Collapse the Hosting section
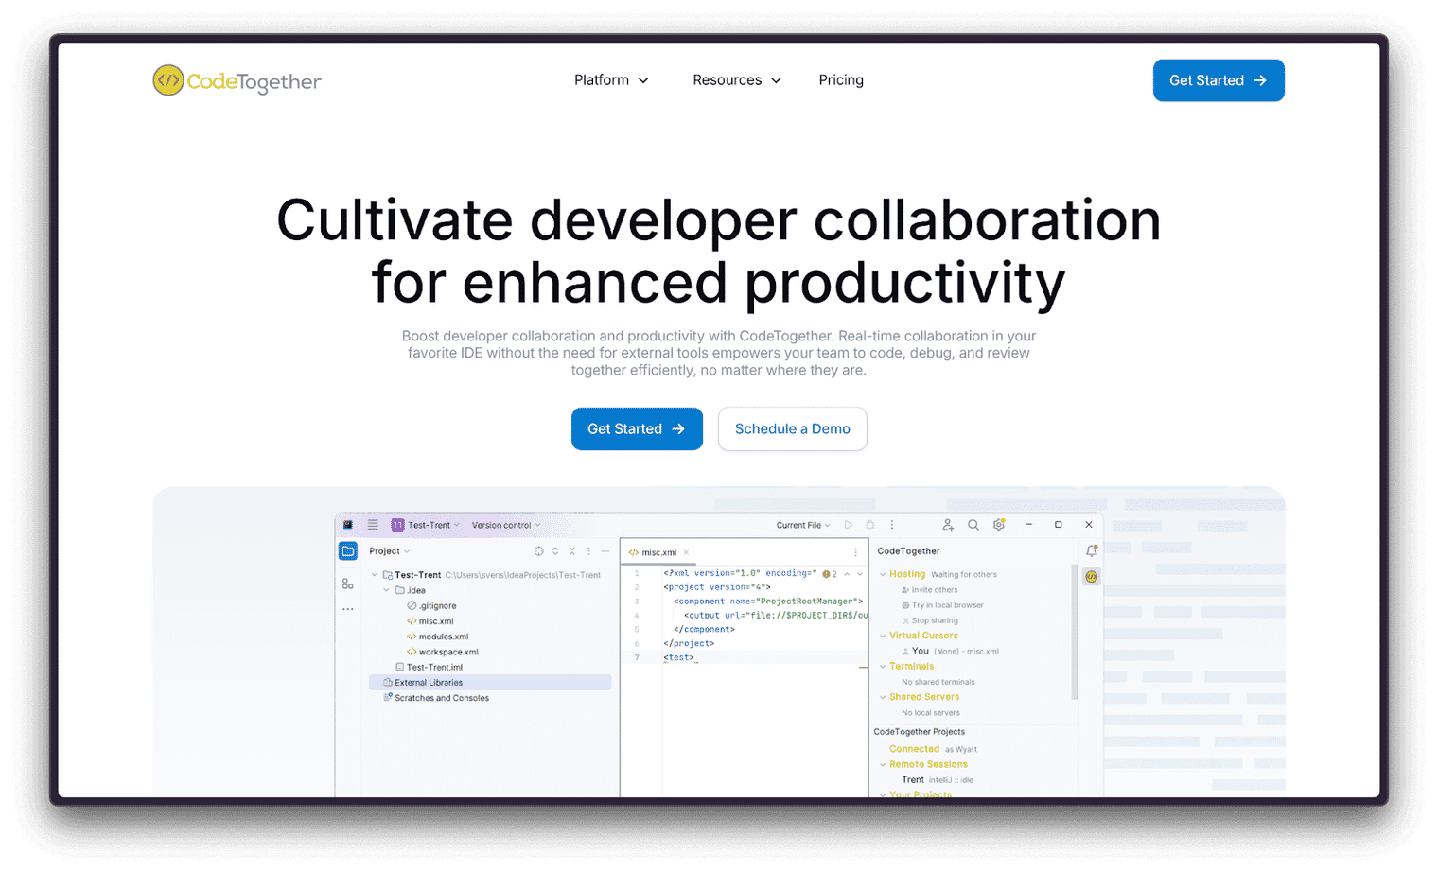The image size is (1438, 872). click(x=883, y=574)
